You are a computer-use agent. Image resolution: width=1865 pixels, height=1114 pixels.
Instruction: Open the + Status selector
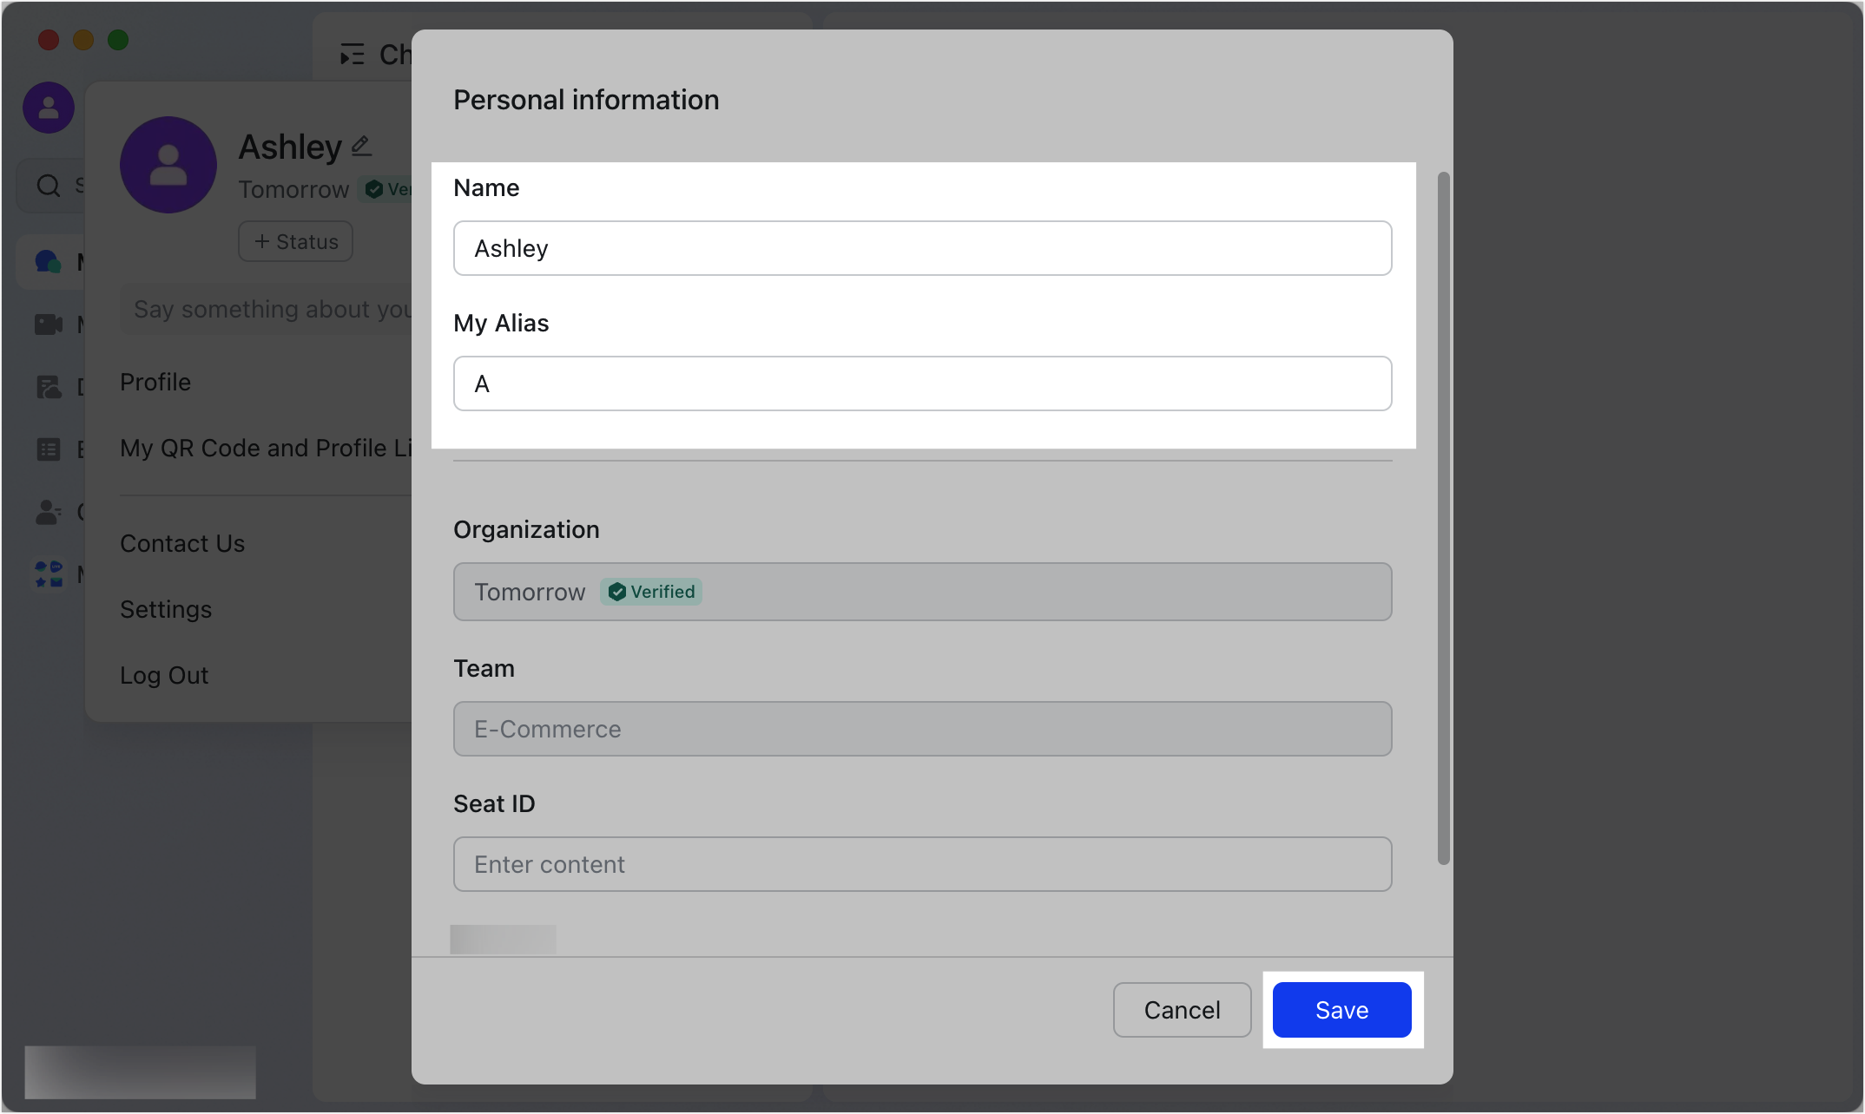[x=295, y=241]
